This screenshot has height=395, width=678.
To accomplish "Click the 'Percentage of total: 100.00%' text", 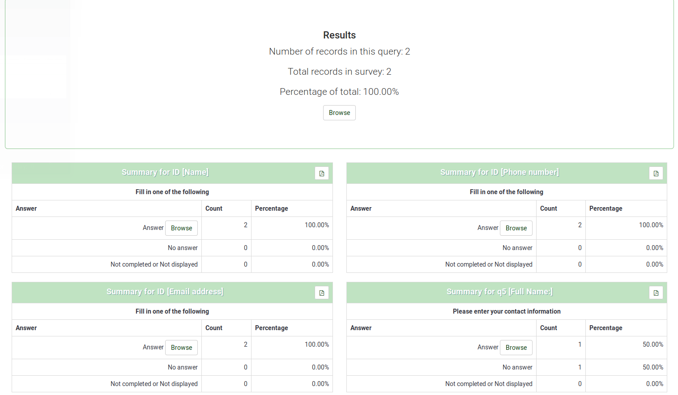I will (339, 92).
